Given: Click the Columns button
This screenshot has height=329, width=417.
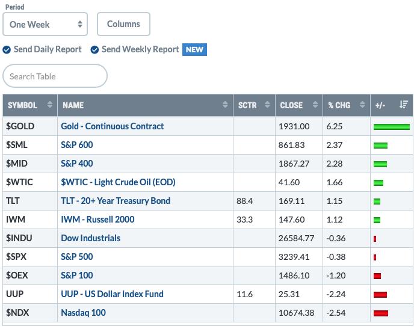Looking at the screenshot, I should pos(123,24).
